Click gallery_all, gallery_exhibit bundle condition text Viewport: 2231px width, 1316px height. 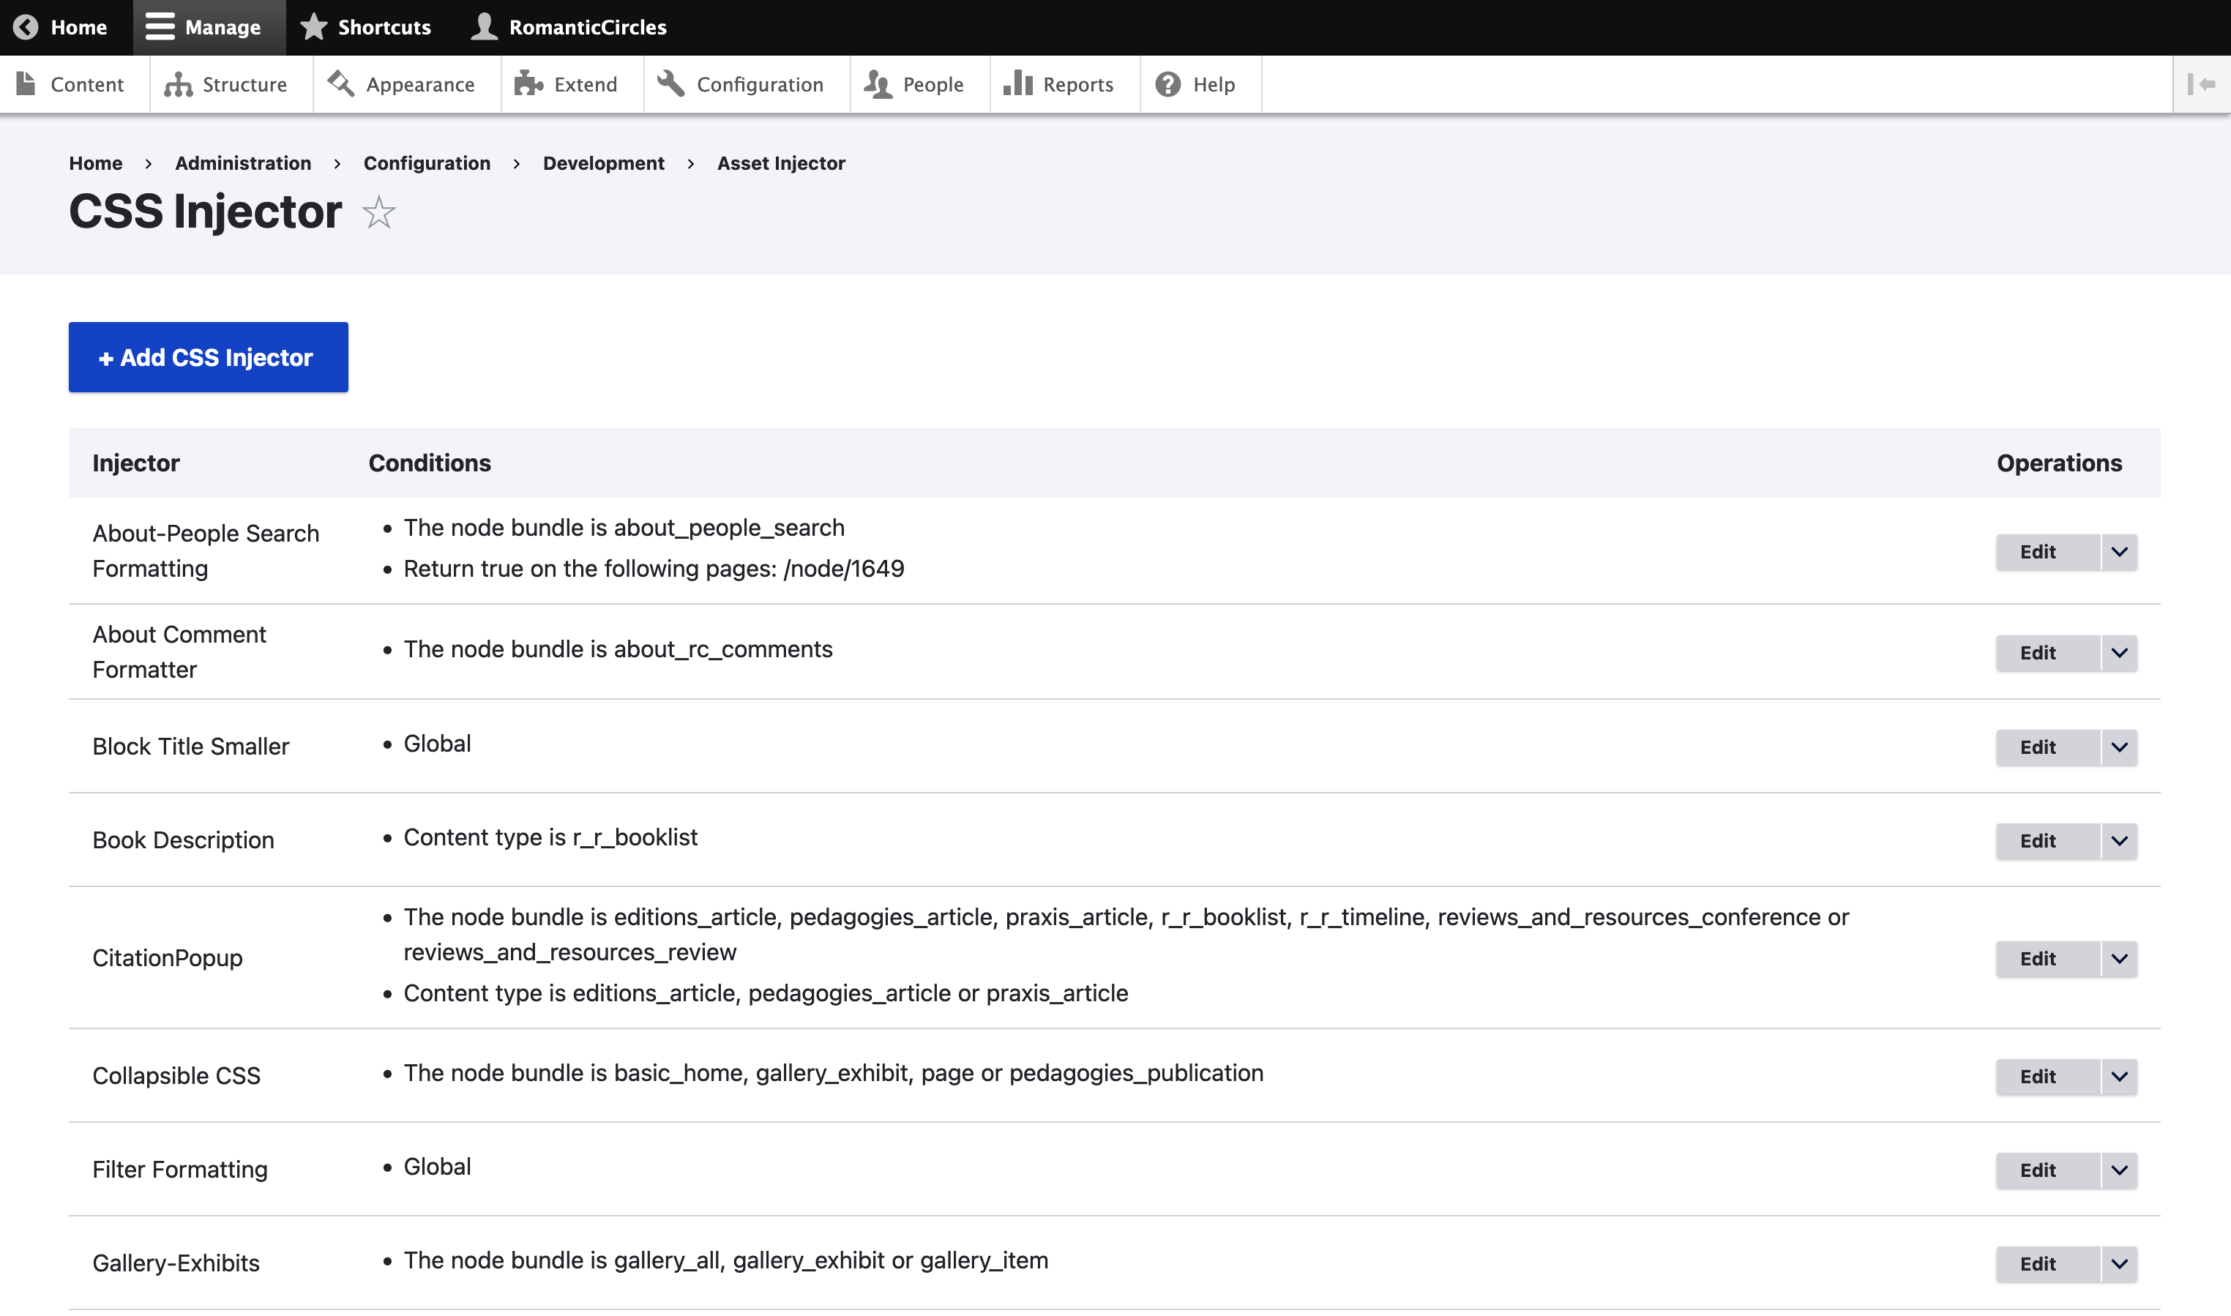725,1261
